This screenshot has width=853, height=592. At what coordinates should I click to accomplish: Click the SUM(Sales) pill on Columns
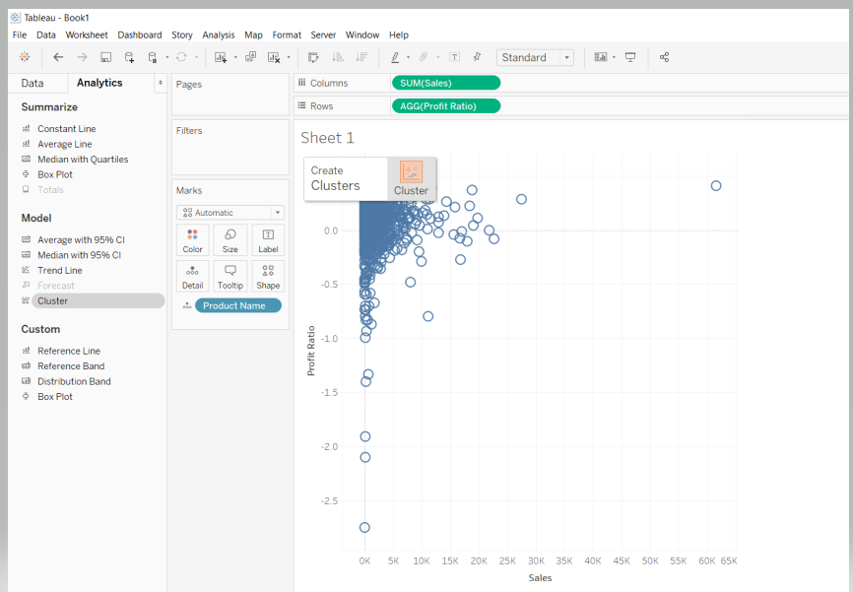[x=445, y=83]
